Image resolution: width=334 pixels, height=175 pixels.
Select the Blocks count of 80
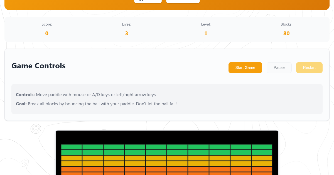[x=286, y=33]
